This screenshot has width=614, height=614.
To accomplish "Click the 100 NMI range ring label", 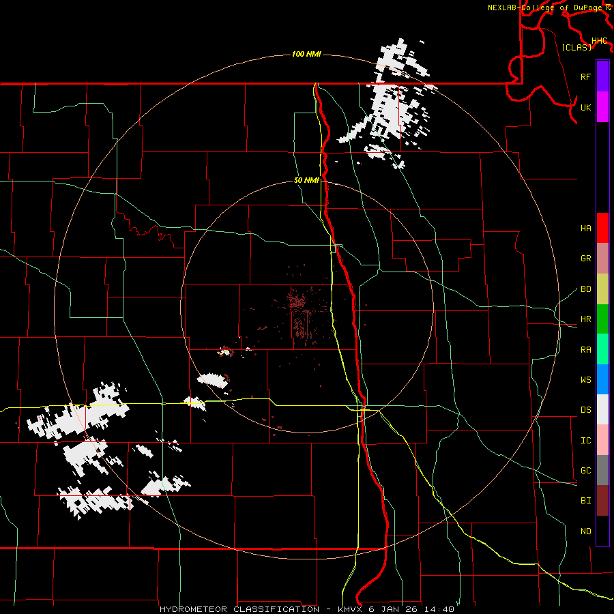I will [x=306, y=54].
